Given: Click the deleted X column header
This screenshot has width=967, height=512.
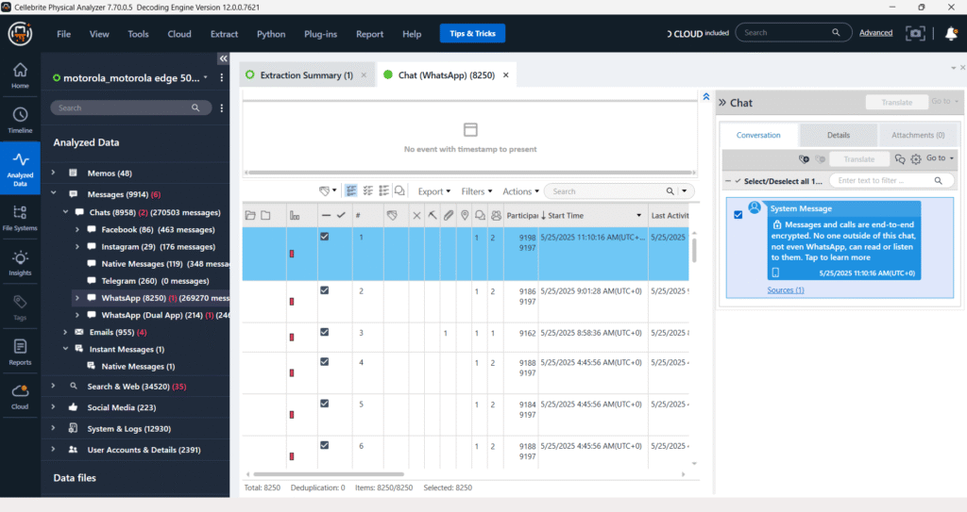Looking at the screenshot, I should pos(416,216).
